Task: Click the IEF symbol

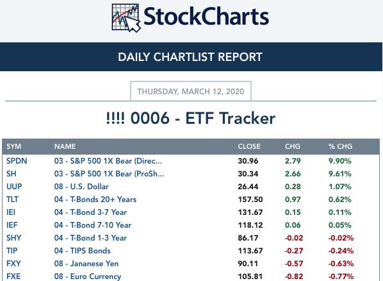Action: click(12, 225)
